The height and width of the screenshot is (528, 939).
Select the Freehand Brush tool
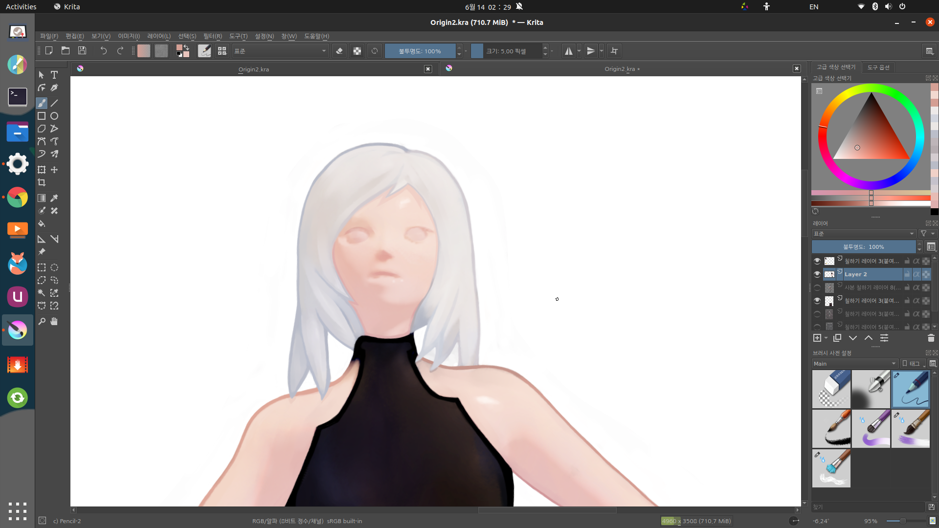pyautogui.click(x=42, y=103)
